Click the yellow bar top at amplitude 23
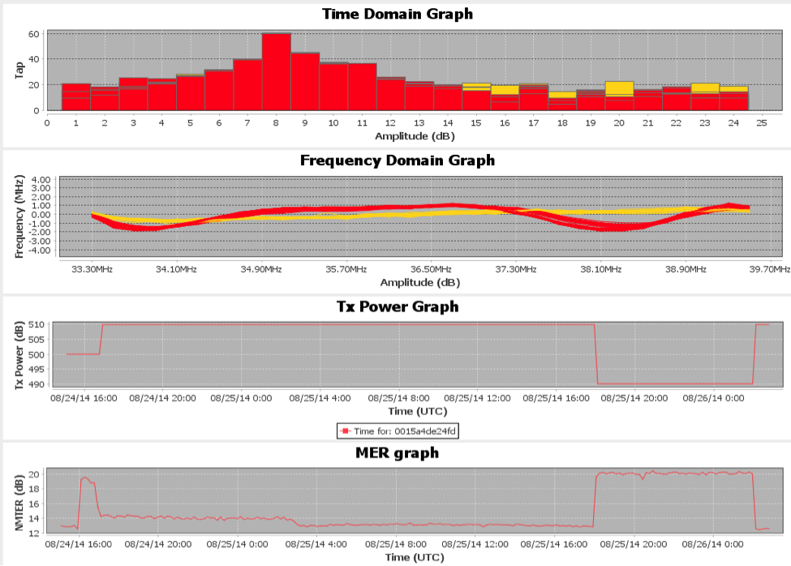This screenshot has width=791, height=566. [x=705, y=88]
